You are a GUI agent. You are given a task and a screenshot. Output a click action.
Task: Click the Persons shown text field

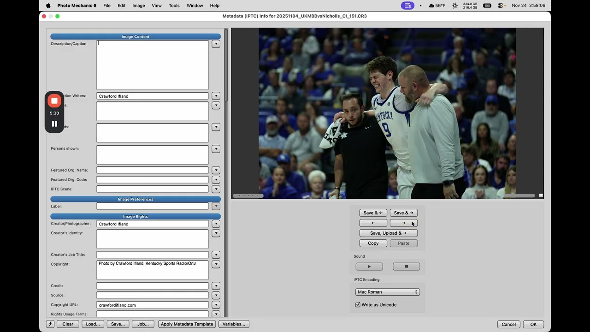(153, 155)
